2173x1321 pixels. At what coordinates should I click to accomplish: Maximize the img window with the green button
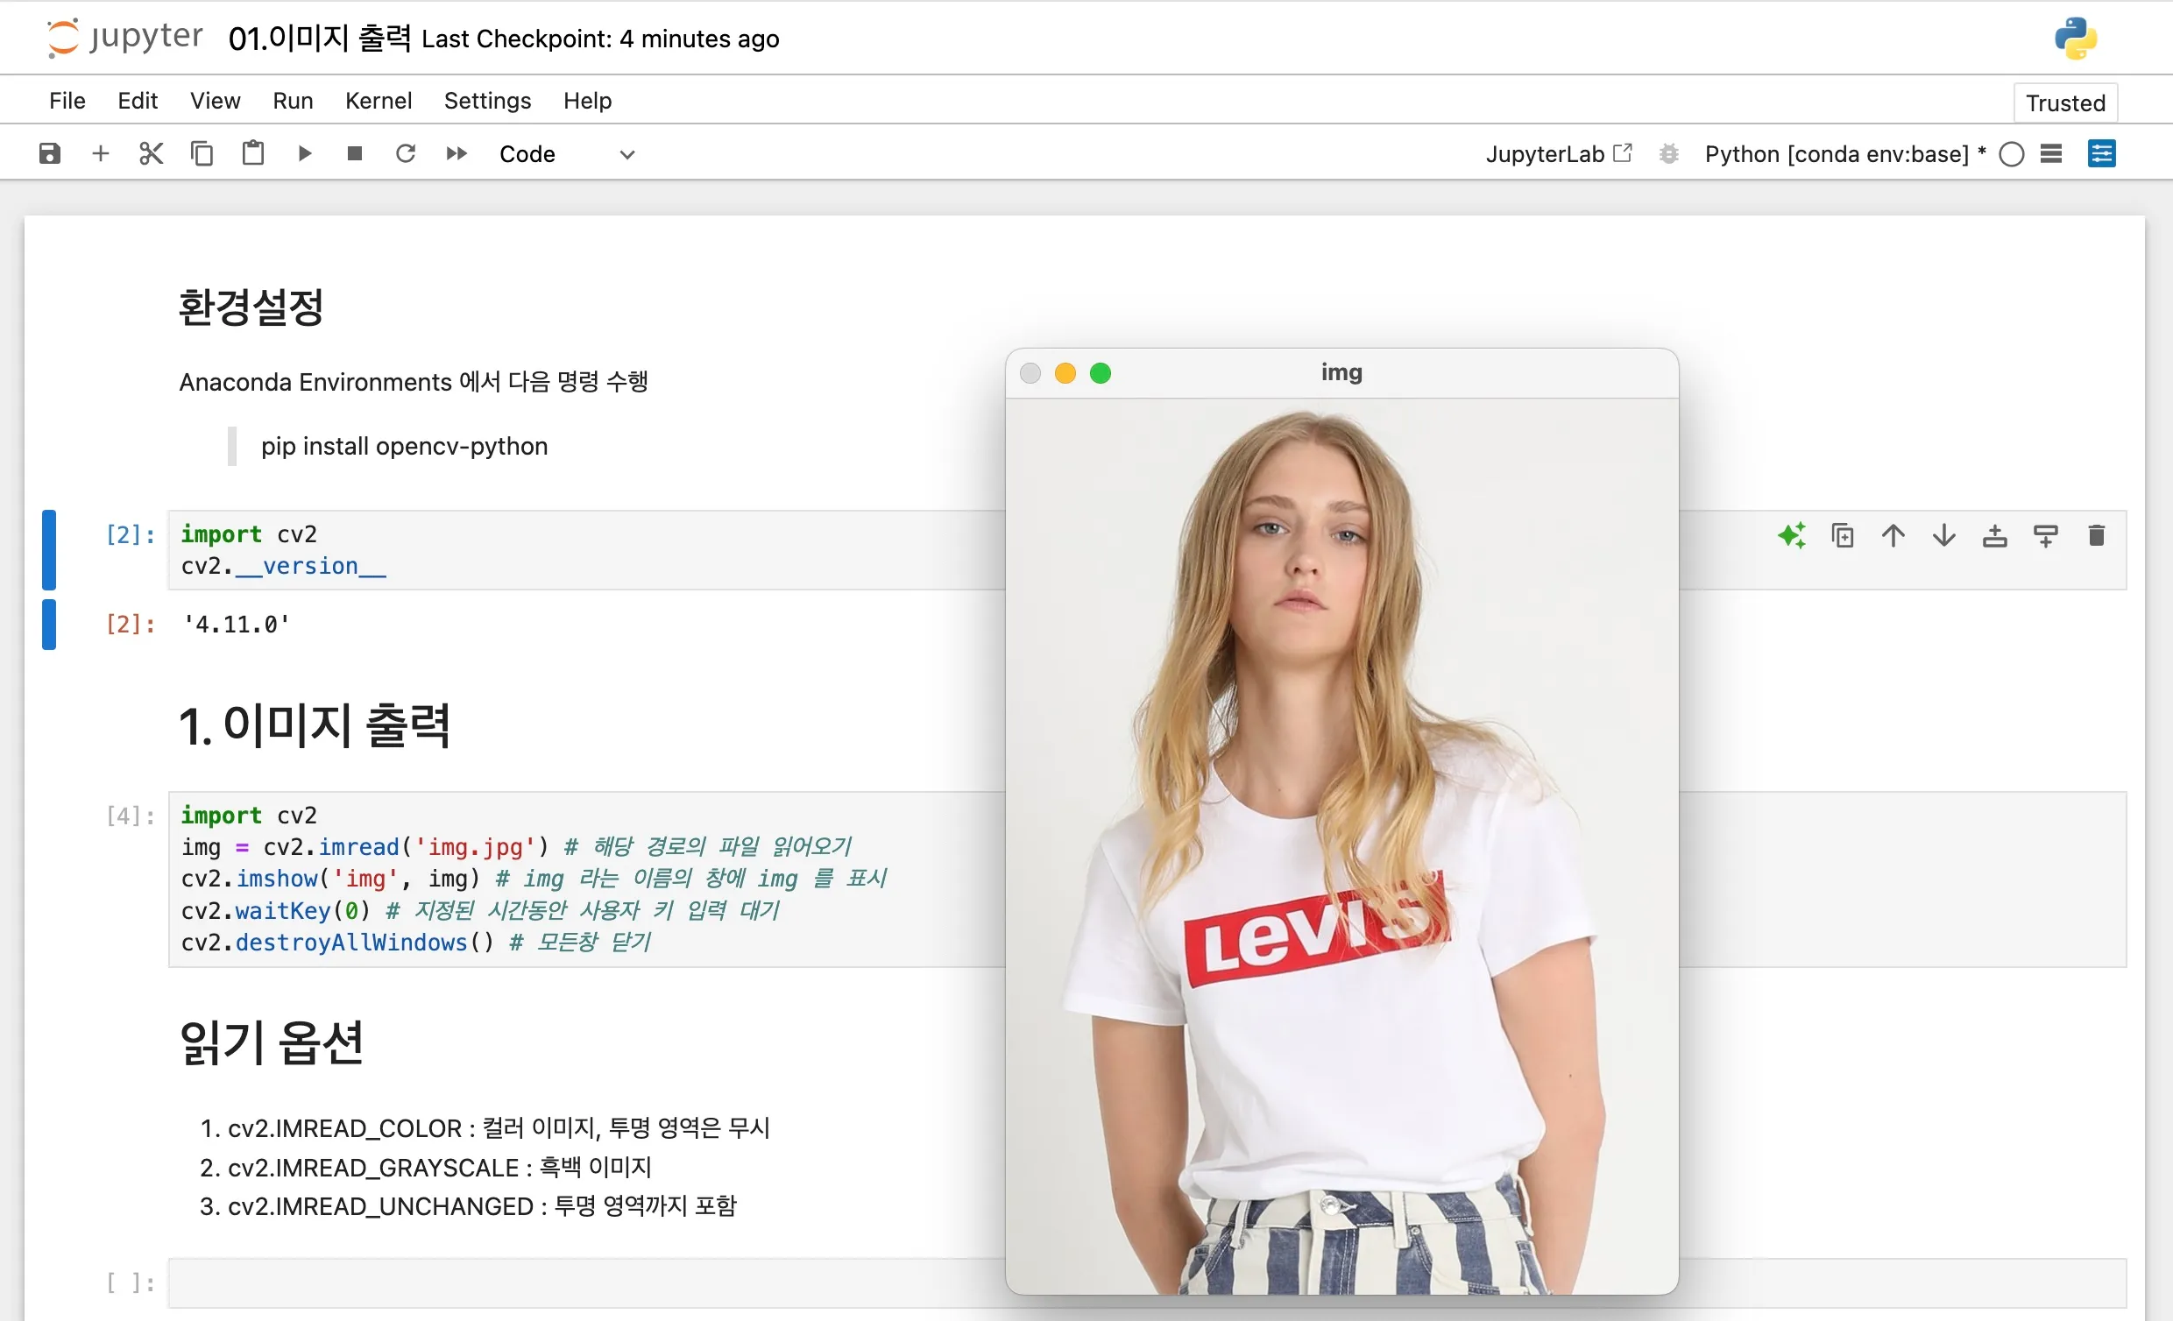1101,373
